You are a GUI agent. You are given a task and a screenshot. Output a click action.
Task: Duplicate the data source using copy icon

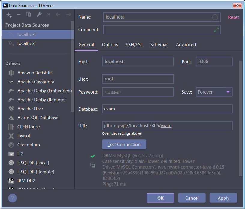[29, 14]
